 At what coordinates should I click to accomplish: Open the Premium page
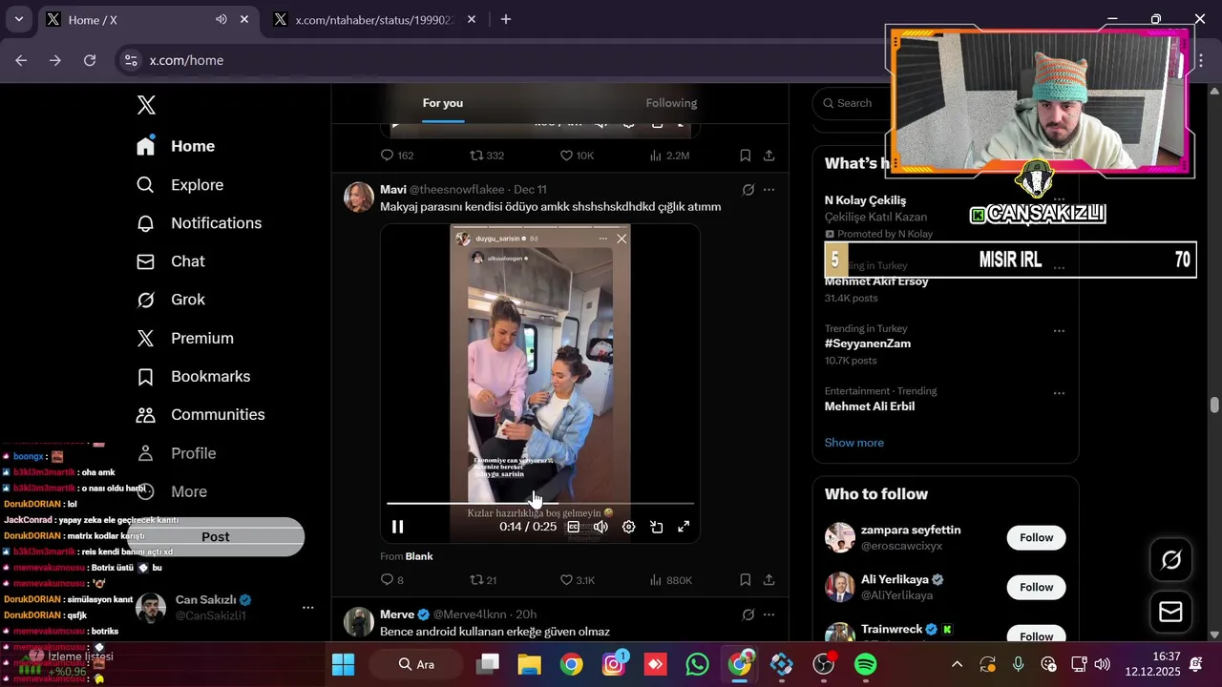tap(185, 339)
